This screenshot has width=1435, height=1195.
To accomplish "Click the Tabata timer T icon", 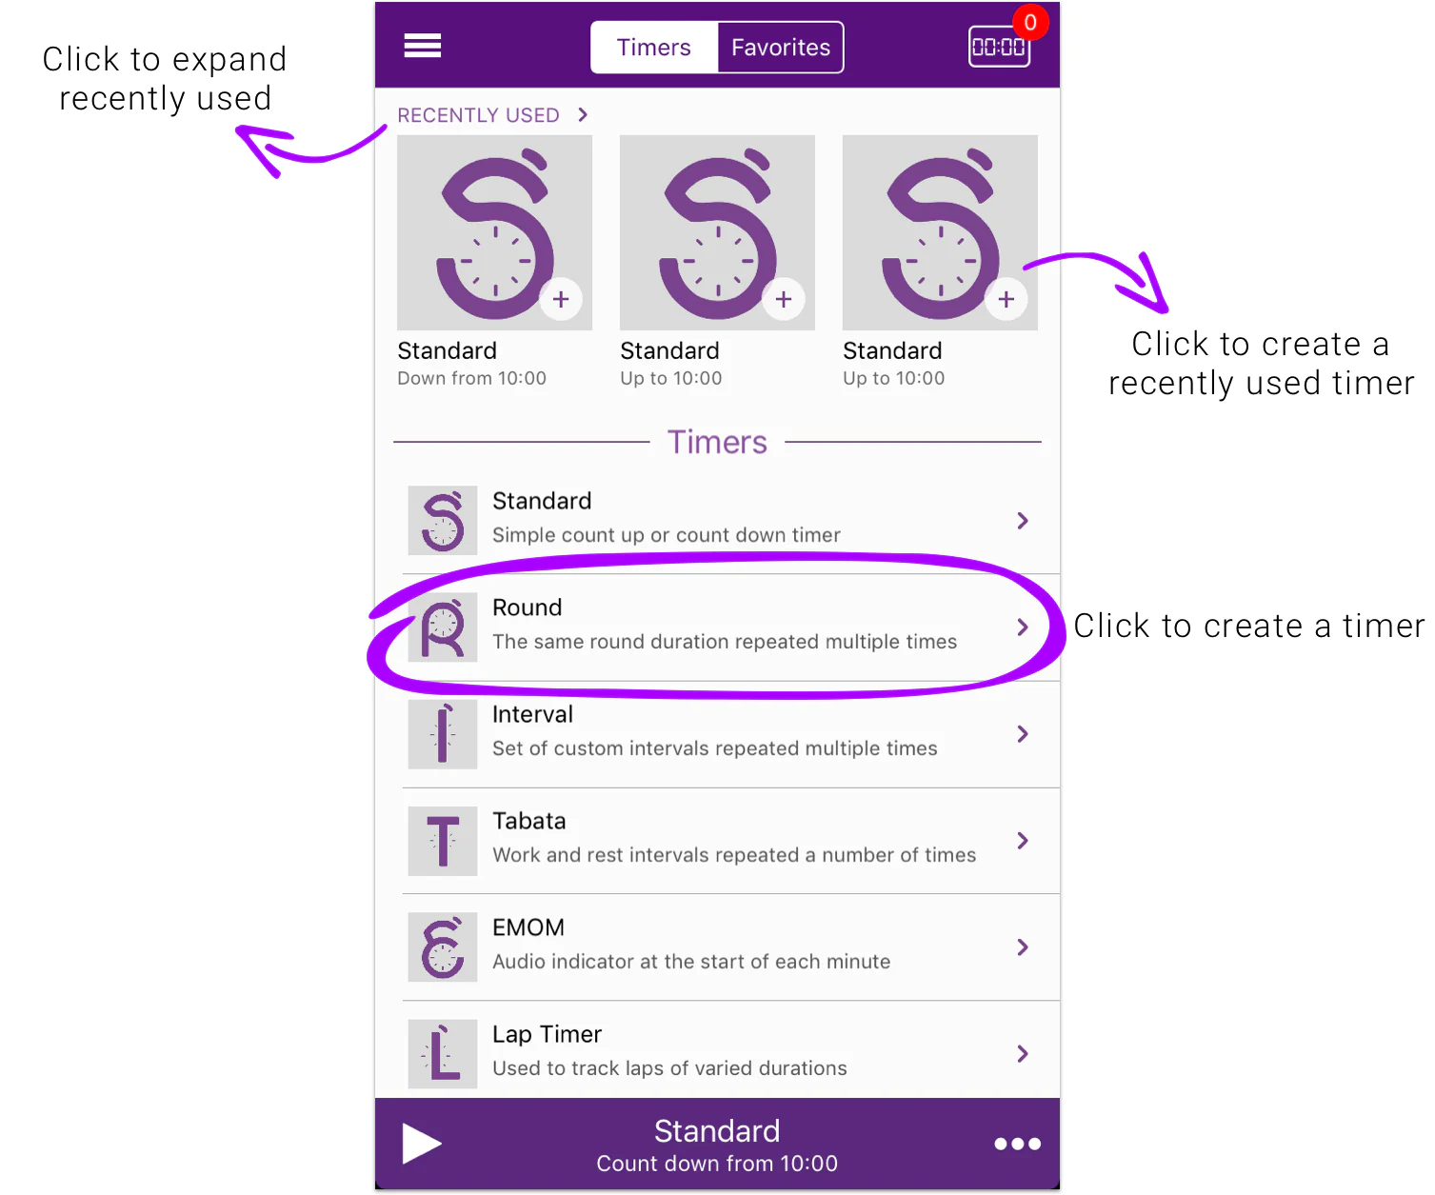I will [x=443, y=841].
